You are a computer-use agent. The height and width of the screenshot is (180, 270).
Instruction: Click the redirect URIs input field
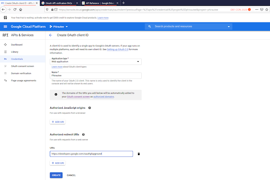tap(92, 154)
